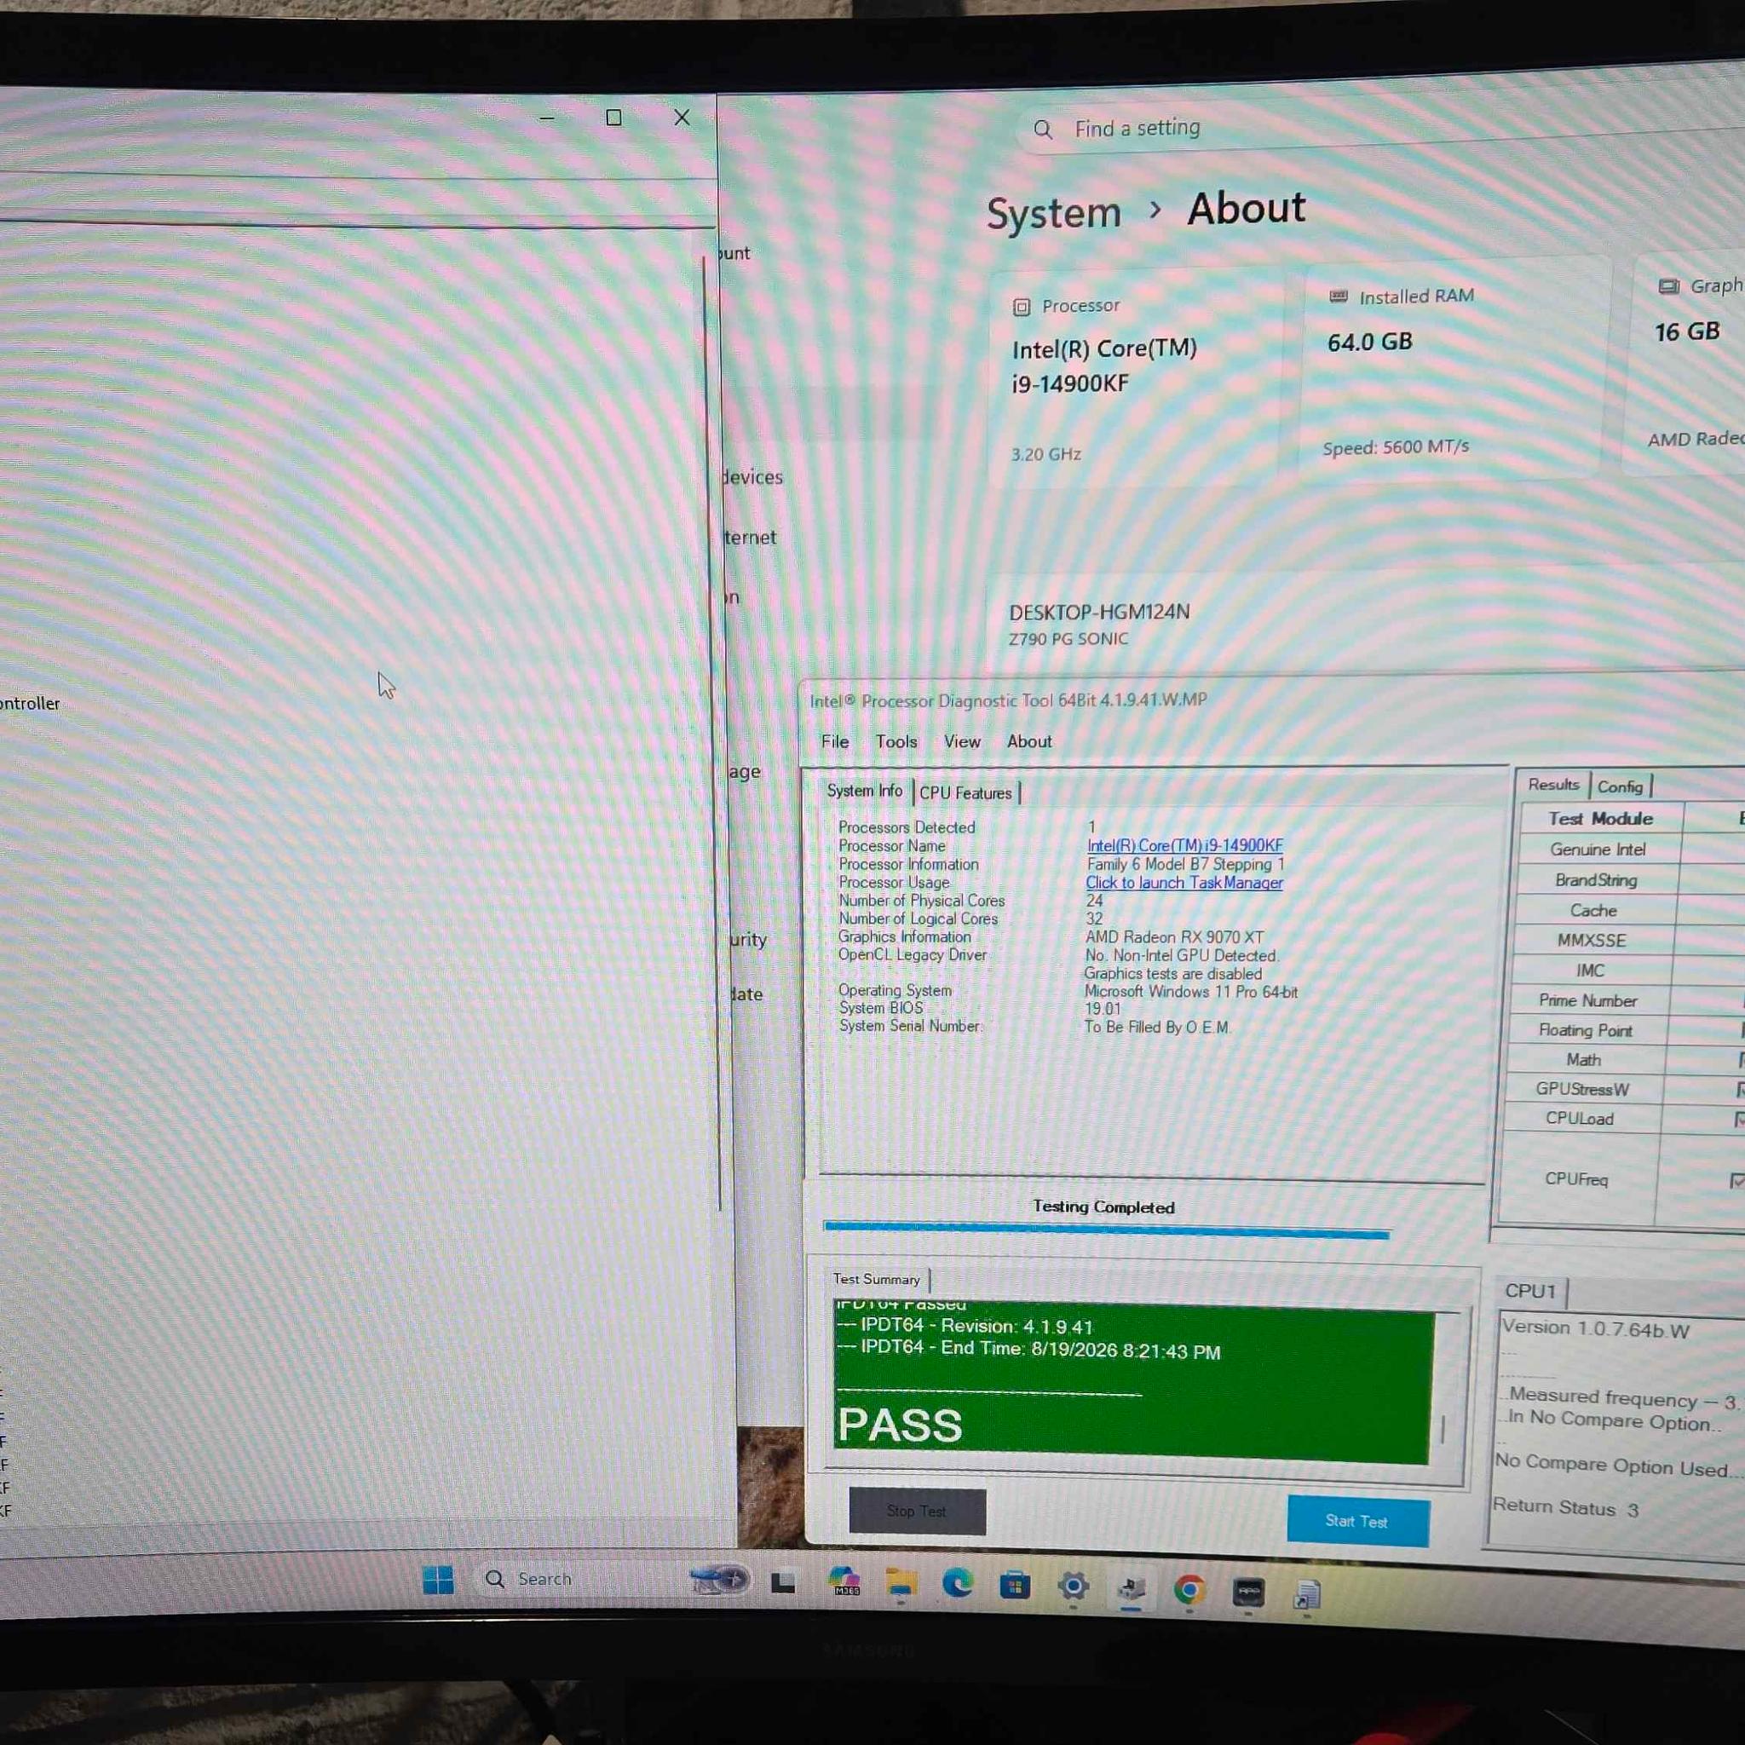Click the green PASS result text
This screenshot has width=1745, height=1745.
[900, 1425]
